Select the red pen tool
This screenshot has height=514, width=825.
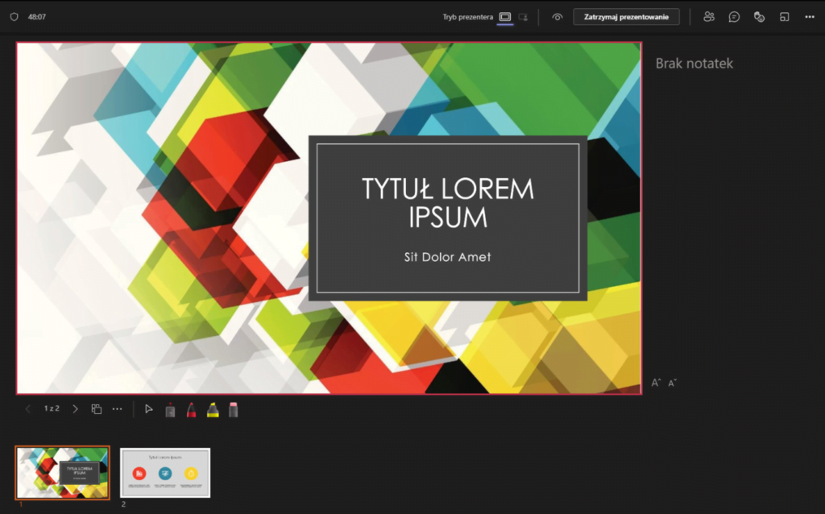pyautogui.click(x=192, y=409)
